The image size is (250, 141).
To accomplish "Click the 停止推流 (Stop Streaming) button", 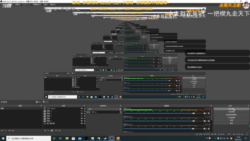I will (x=231, y=109).
